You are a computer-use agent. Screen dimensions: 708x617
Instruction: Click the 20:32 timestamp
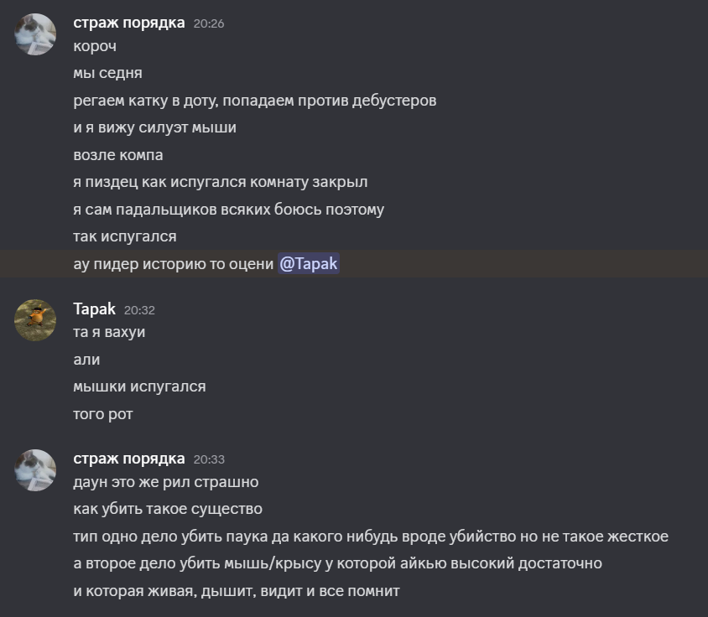(139, 310)
